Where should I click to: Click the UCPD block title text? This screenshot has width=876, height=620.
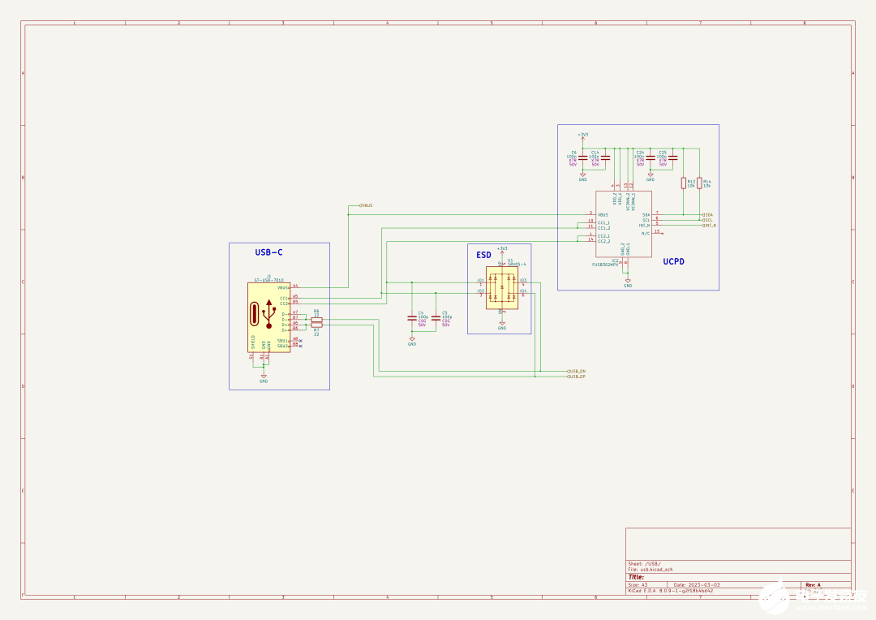pyautogui.click(x=674, y=261)
